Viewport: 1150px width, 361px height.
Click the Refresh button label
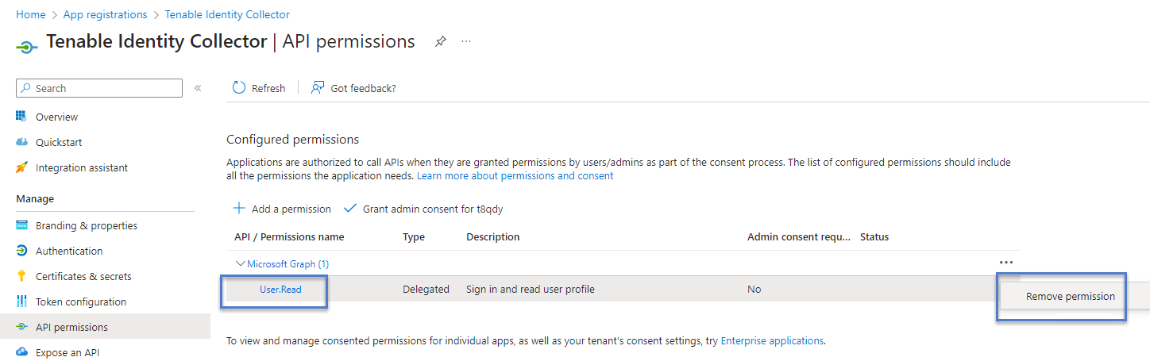(x=268, y=88)
